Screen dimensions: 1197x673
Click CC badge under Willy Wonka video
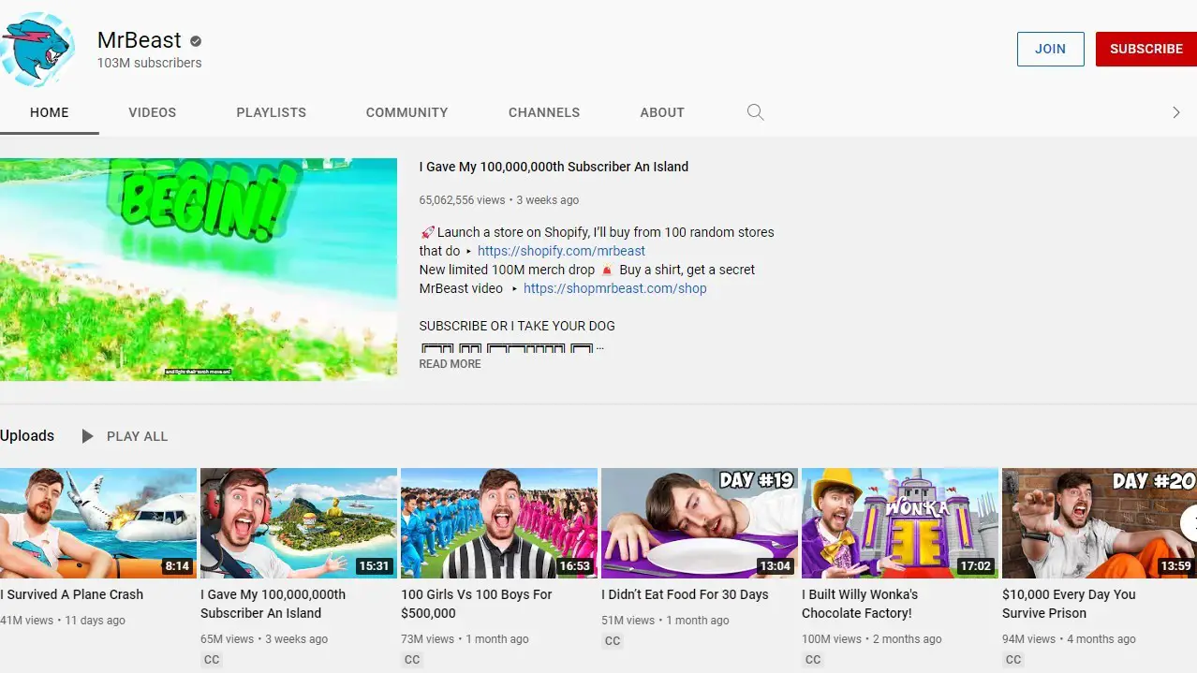pyautogui.click(x=813, y=660)
